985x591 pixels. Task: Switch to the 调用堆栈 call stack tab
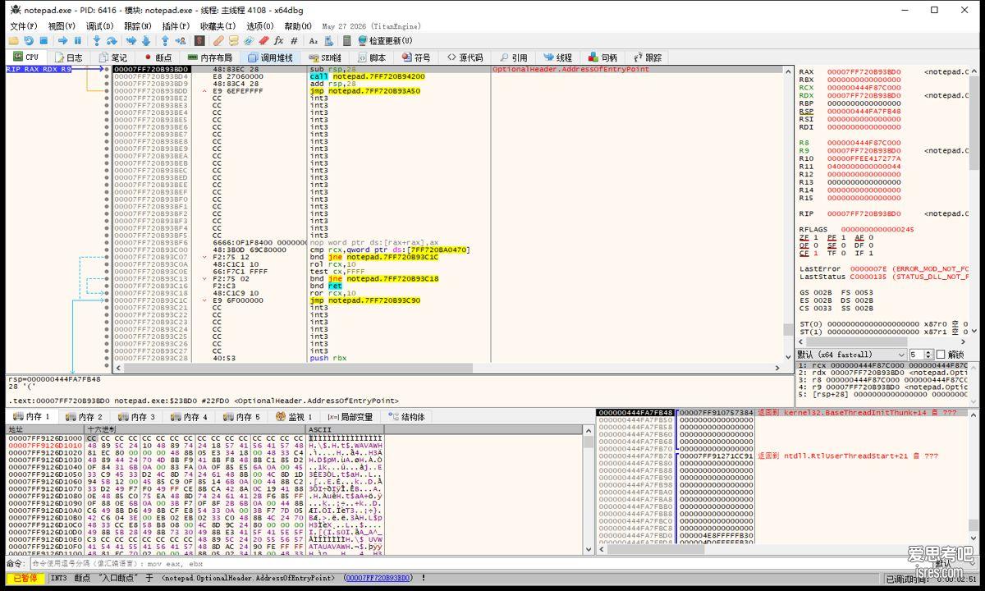click(x=270, y=57)
